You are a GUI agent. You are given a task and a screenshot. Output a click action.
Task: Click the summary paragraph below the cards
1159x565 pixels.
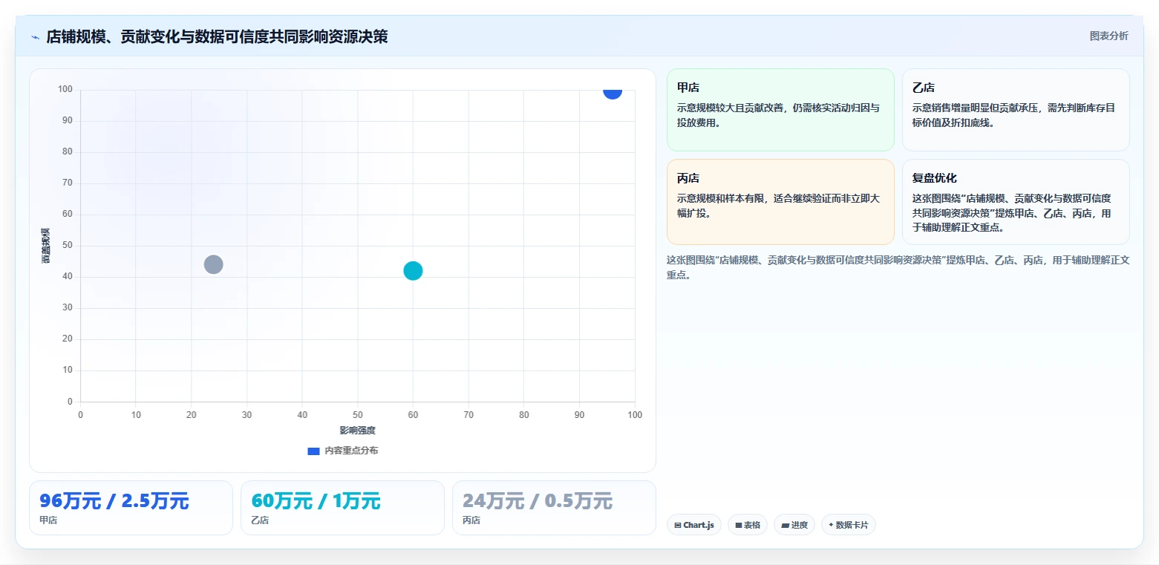pyautogui.click(x=898, y=267)
